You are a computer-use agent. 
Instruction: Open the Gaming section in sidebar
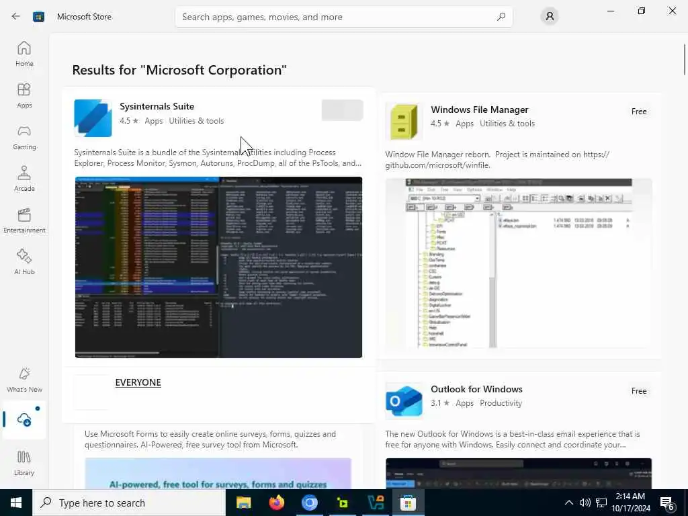coord(24,137)
